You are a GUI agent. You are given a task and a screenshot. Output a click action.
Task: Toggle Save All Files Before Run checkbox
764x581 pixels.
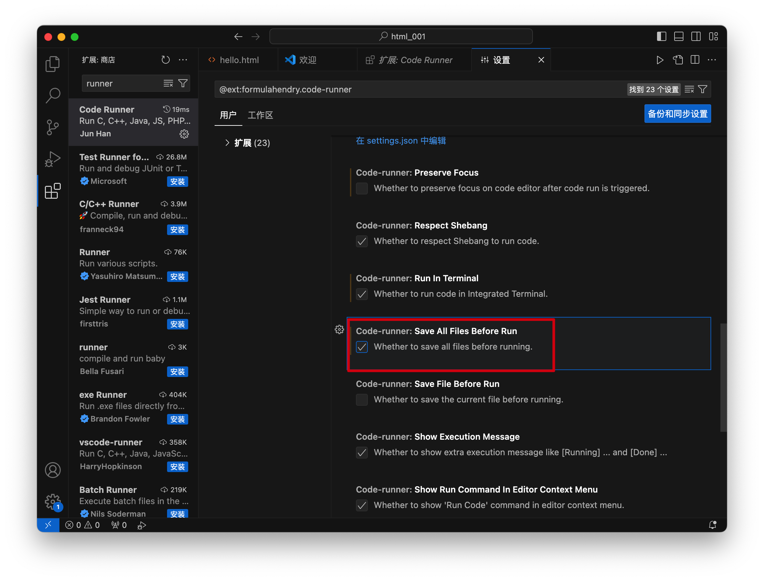click(x=362, y=347)
